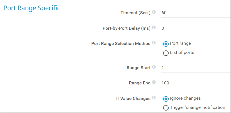231x113 pixels.
Task: Show help for Port Range Selection Method
Action: pos(154,43)
